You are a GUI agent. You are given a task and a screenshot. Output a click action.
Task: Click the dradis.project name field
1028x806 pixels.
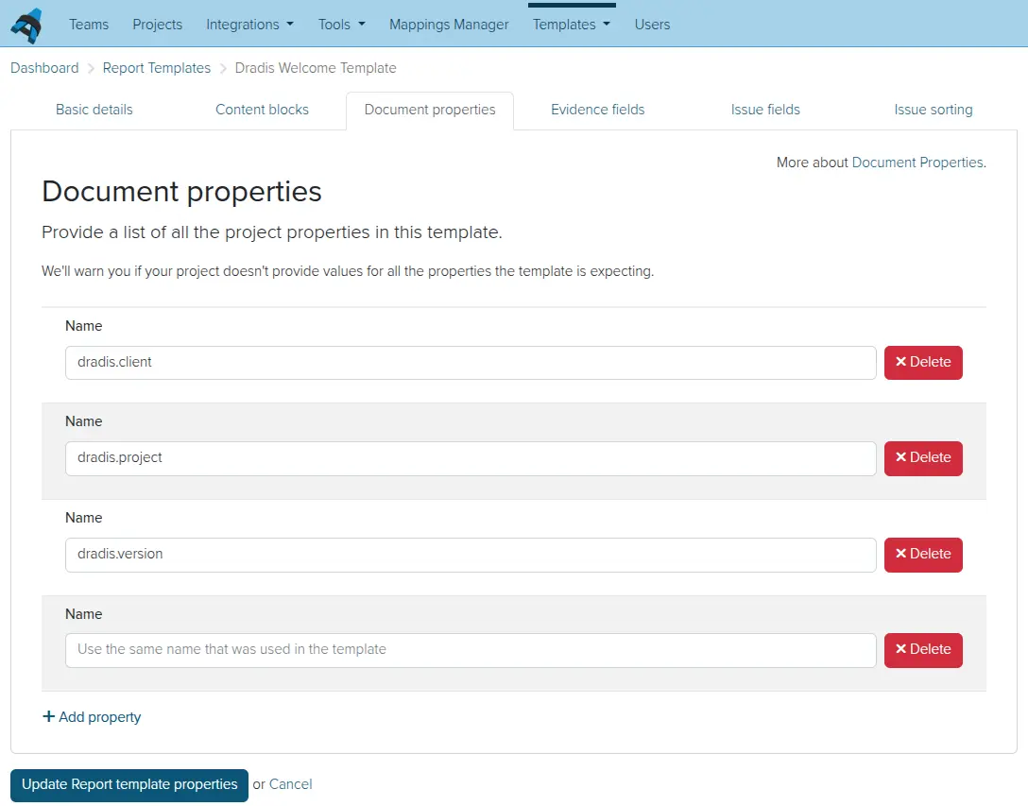[x=471, y=458]
